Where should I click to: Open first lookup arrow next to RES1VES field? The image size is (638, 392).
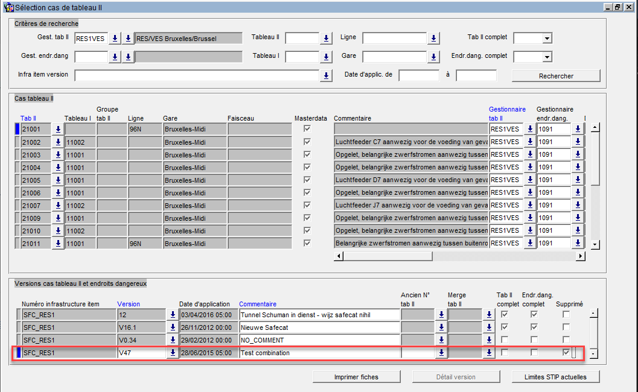(x=115, y=38)
